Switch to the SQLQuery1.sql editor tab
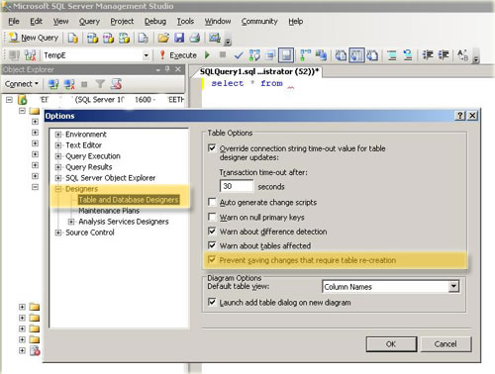The image size is (495, 374). (259, 71)
